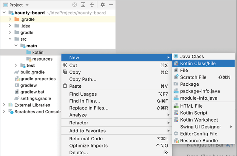The height and width of the screenshot is (156, 237).
Task: Select Find Usages in context menu
Action: pyautogui.click(x=83, y=94)
